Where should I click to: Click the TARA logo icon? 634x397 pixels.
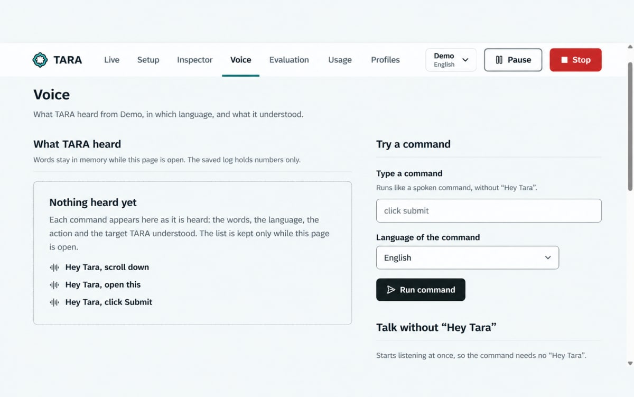tap(40, 60)
